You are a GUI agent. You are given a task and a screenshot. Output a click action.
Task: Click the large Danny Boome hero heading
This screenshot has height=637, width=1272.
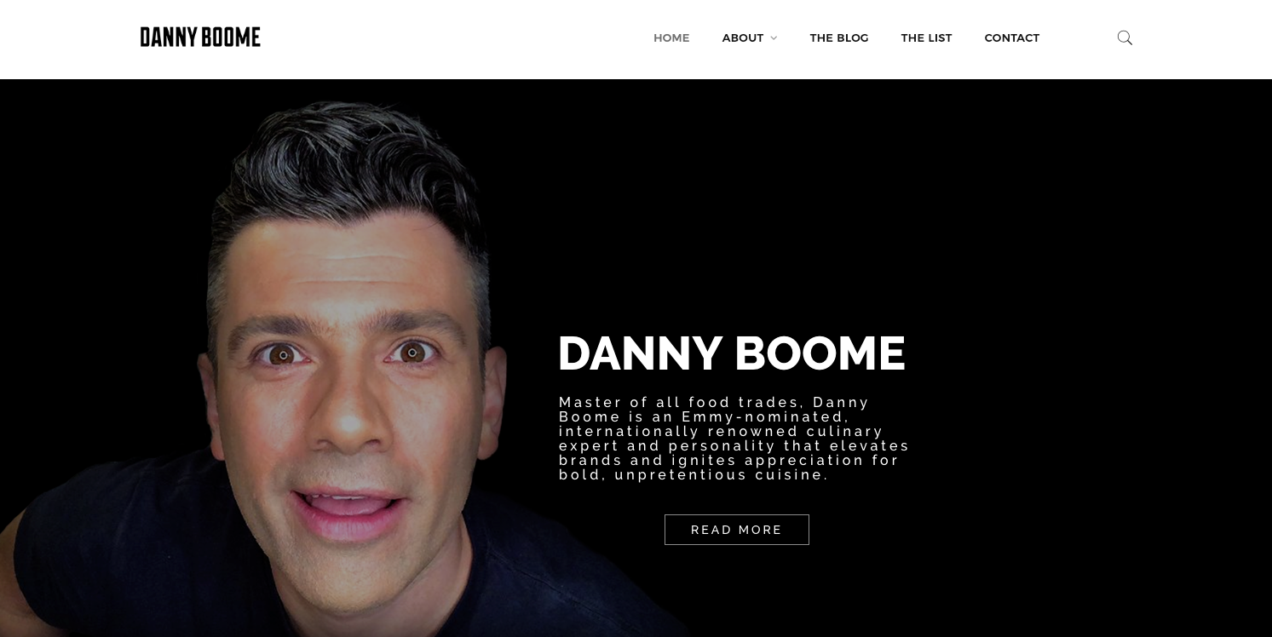[731, 353]
